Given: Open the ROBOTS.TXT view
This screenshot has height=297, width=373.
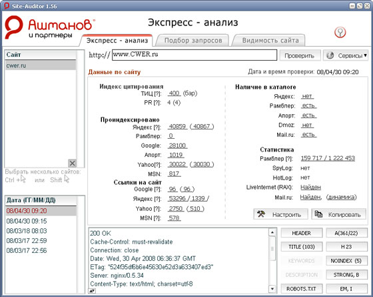Looking at the screenshot, I should pos(301,288).
